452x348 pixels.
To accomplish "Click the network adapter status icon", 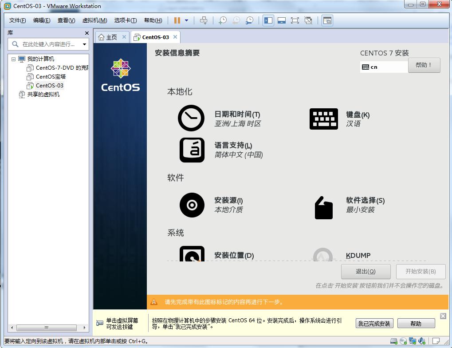I will (413, 341).
